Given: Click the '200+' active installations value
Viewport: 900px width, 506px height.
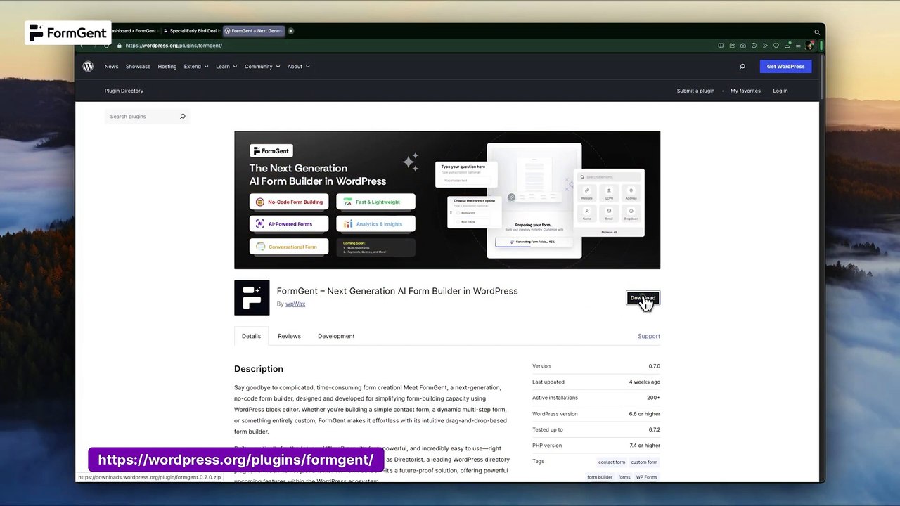Looking at the screenshot, I should click(654, 398).
